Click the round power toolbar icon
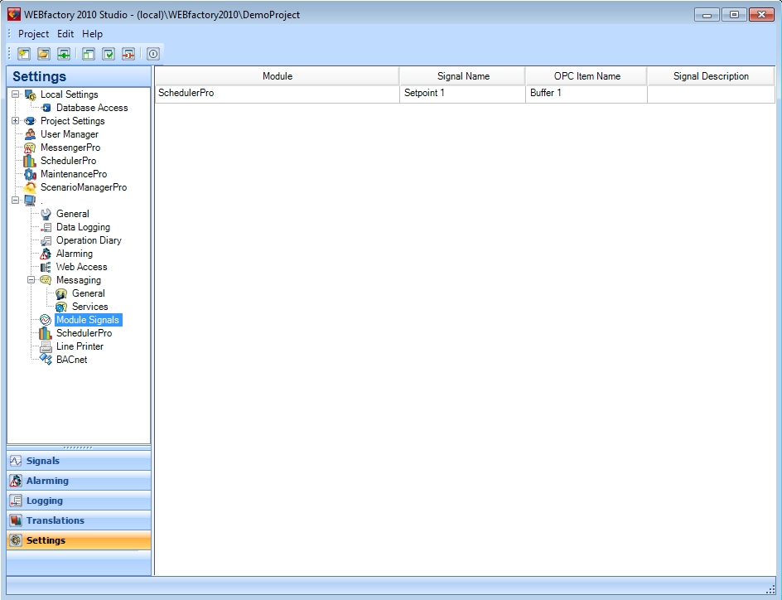This screenshot has height=600, width=782. coord(153,55)
